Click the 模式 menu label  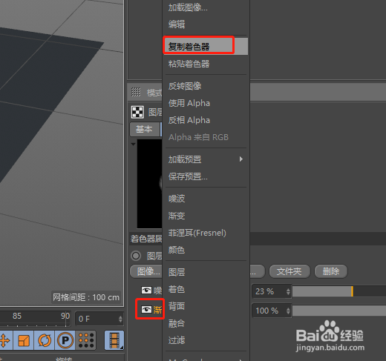[154, 93]
